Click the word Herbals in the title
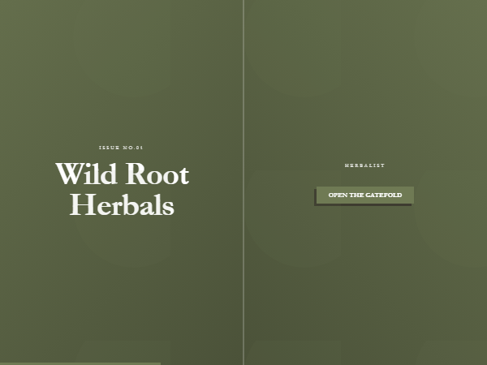Screen dimensions: 487x365 tap(122, 204)
